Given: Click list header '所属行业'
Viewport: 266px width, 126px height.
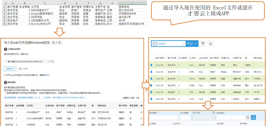Looking at the screenshot, I should click(x=225, y=58).
